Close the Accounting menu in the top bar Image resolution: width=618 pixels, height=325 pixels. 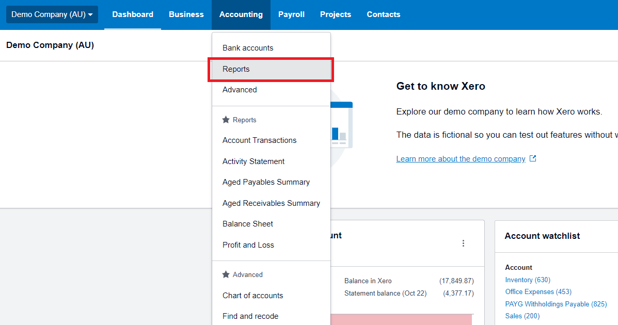coord(241,14)
